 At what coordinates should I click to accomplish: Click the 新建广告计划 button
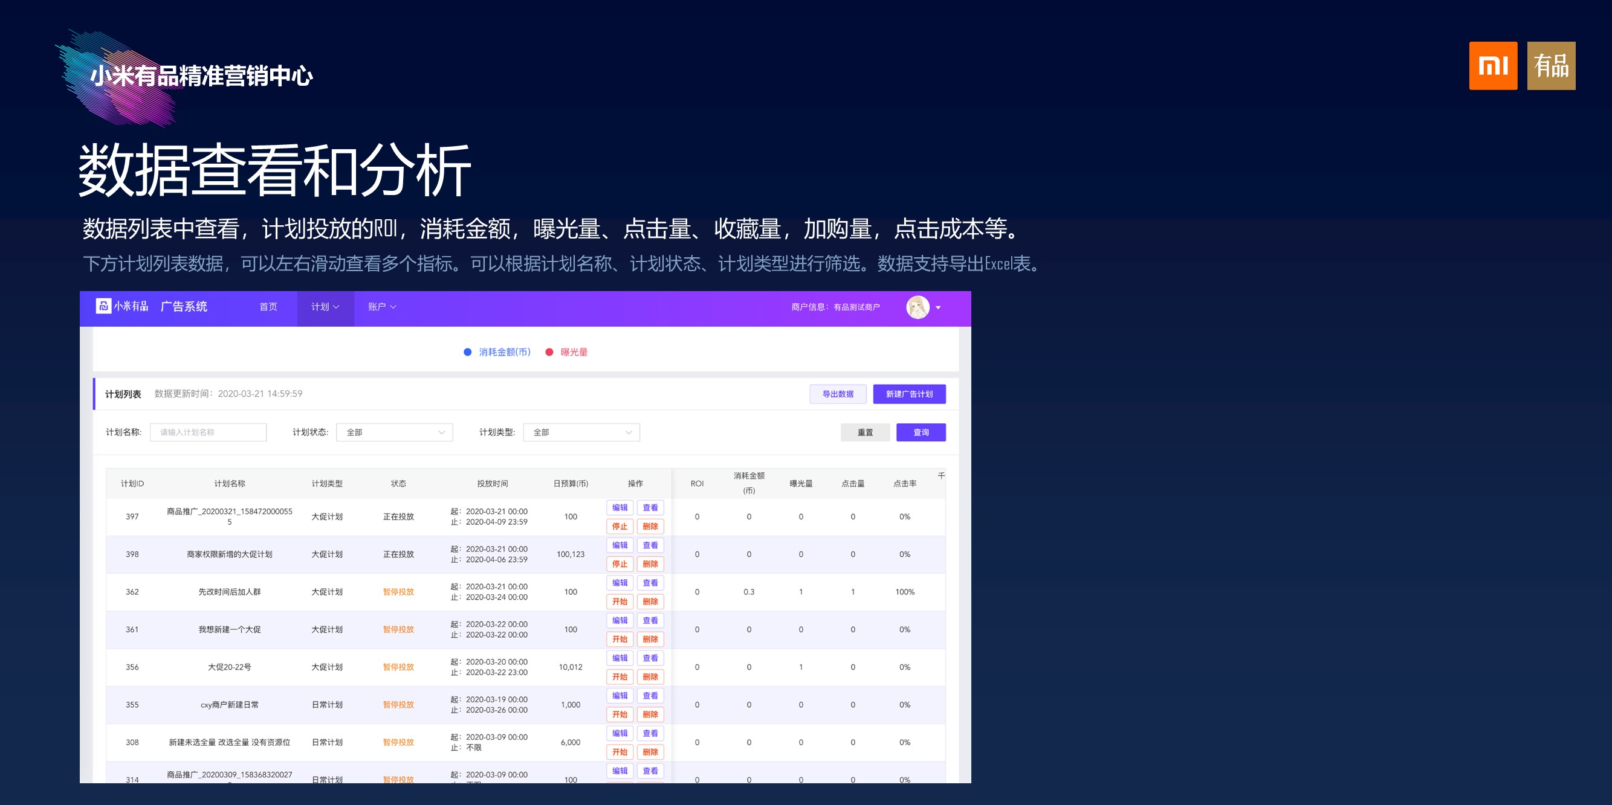tap(909, 394)
